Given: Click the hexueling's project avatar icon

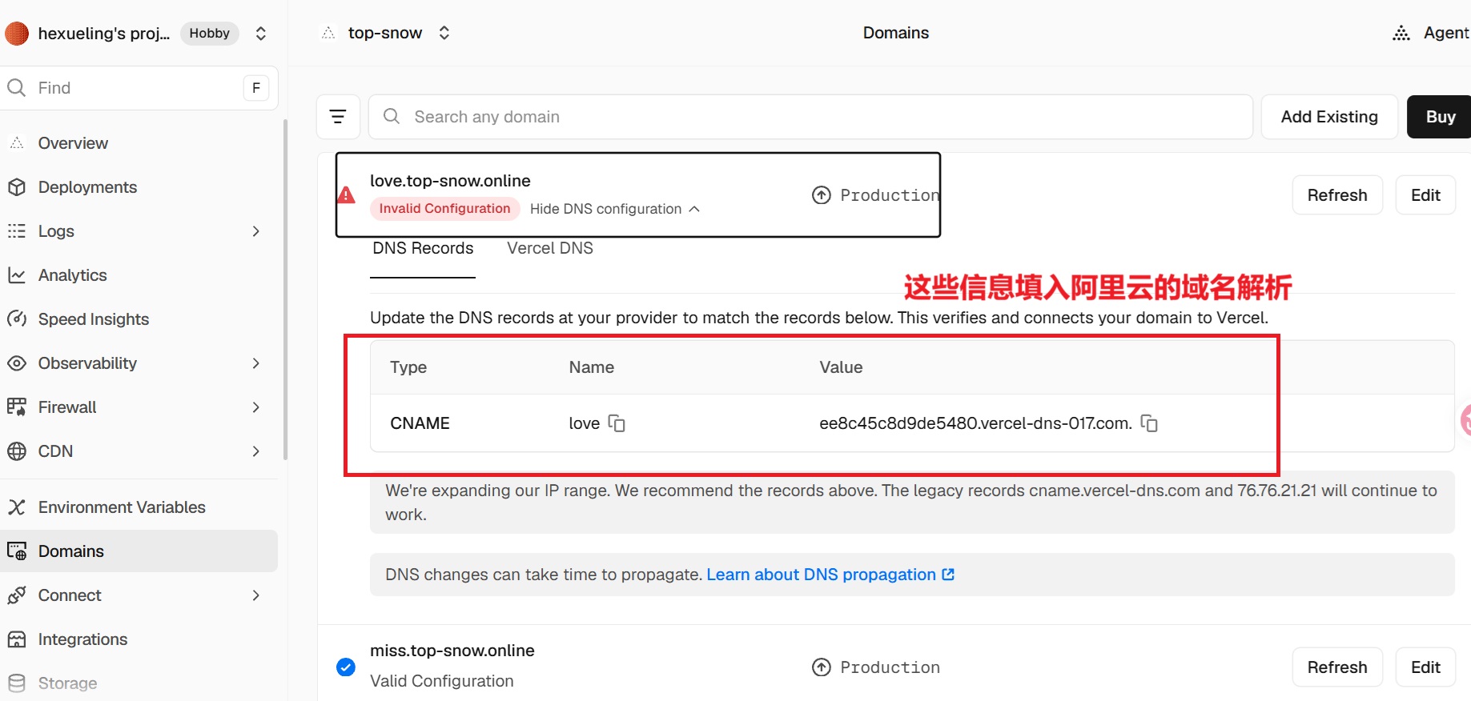Looking at the screenshot, I should point(17,34).
